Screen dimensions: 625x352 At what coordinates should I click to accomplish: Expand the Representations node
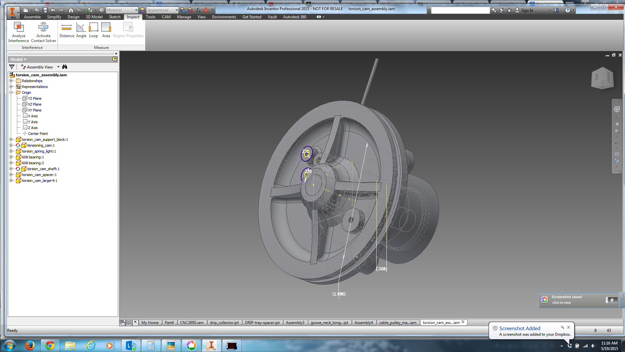click(11, 87)
